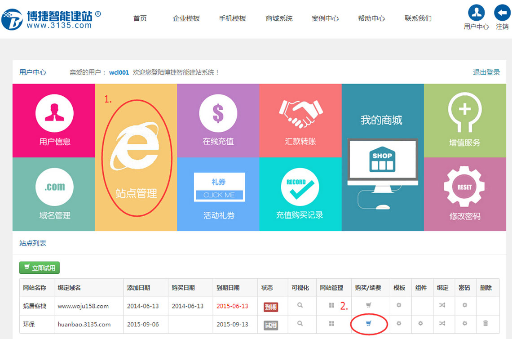Open 网站管理 grid icon for 环保 row
Image resolution: width=512 pixels, height=339 pixels.
[x=331, y=323]
